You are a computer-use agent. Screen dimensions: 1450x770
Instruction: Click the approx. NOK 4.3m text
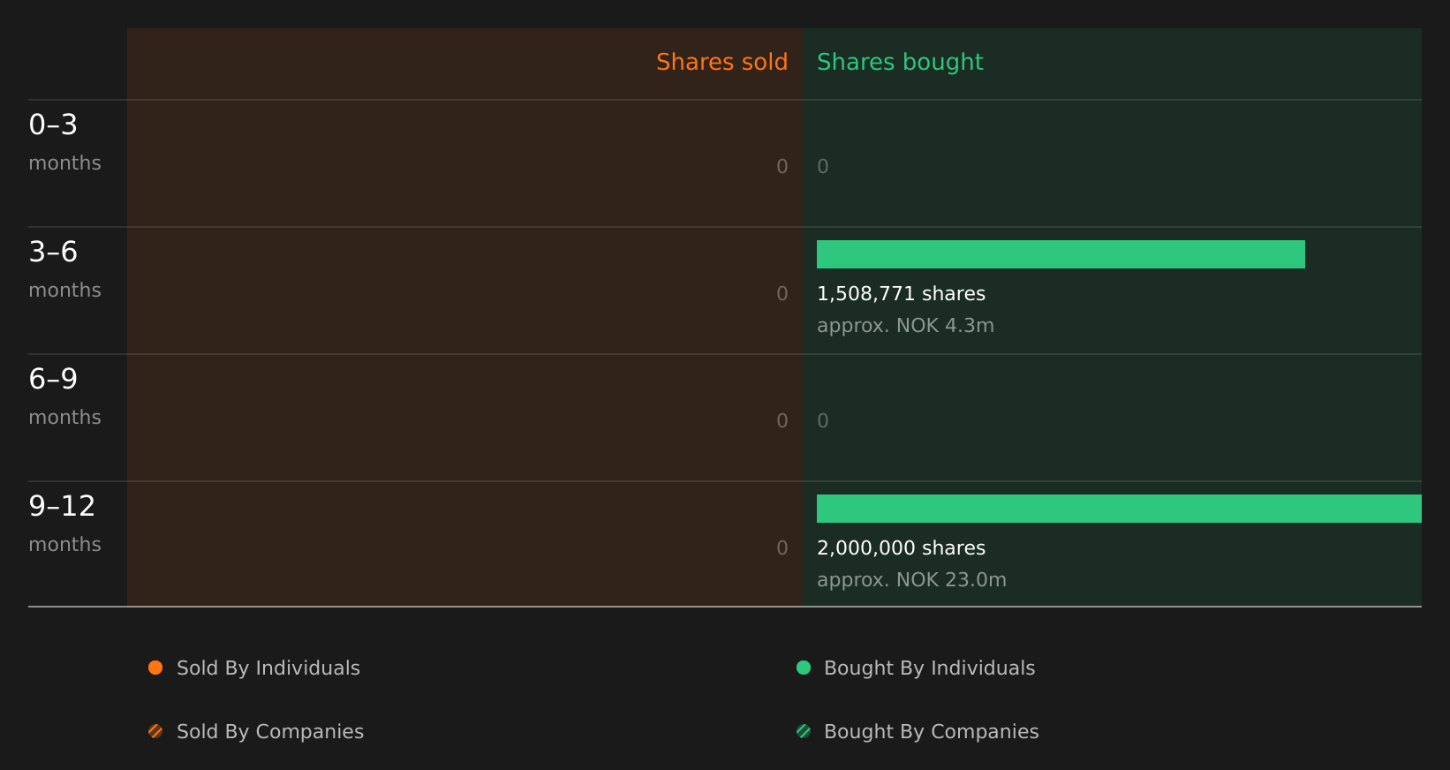pos(905,326)
